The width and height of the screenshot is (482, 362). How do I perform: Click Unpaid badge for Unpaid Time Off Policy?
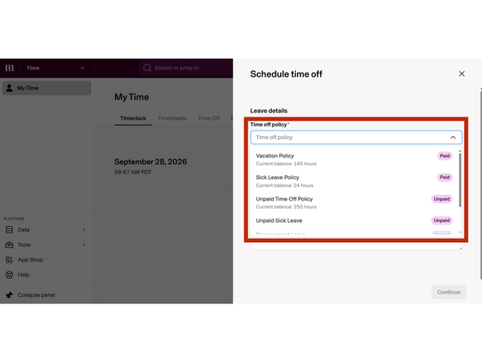coord(442,199)
